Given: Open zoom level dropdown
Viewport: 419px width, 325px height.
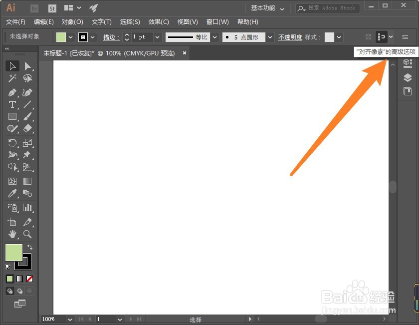Looking at the screenshot, I should 70,320.
